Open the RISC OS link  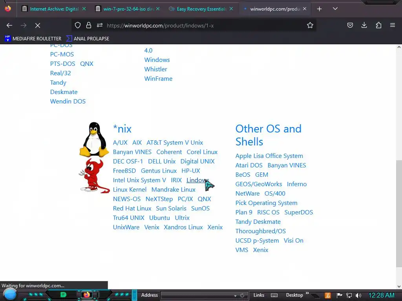coord(268,212)
